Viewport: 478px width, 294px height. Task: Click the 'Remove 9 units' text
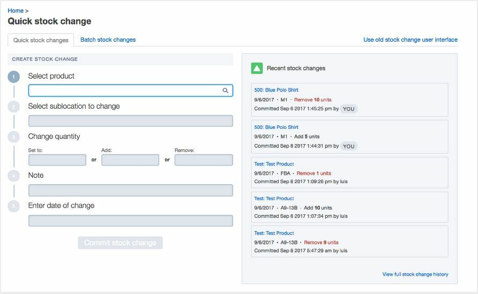click(x=322, y=242)
